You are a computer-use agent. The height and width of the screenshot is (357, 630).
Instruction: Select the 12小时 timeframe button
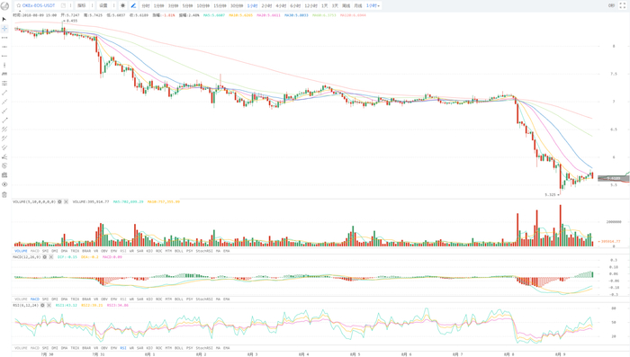coord(310,5)
